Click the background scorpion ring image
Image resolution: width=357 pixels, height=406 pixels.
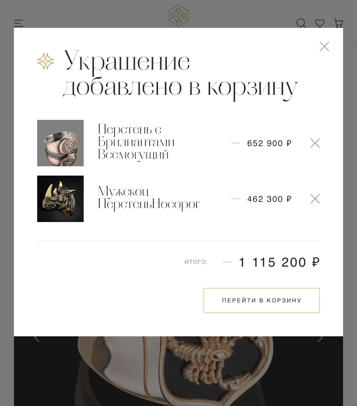[178, 371]
